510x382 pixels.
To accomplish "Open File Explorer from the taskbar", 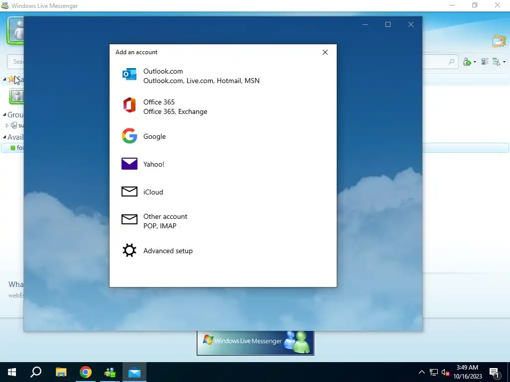I will 61,372.
